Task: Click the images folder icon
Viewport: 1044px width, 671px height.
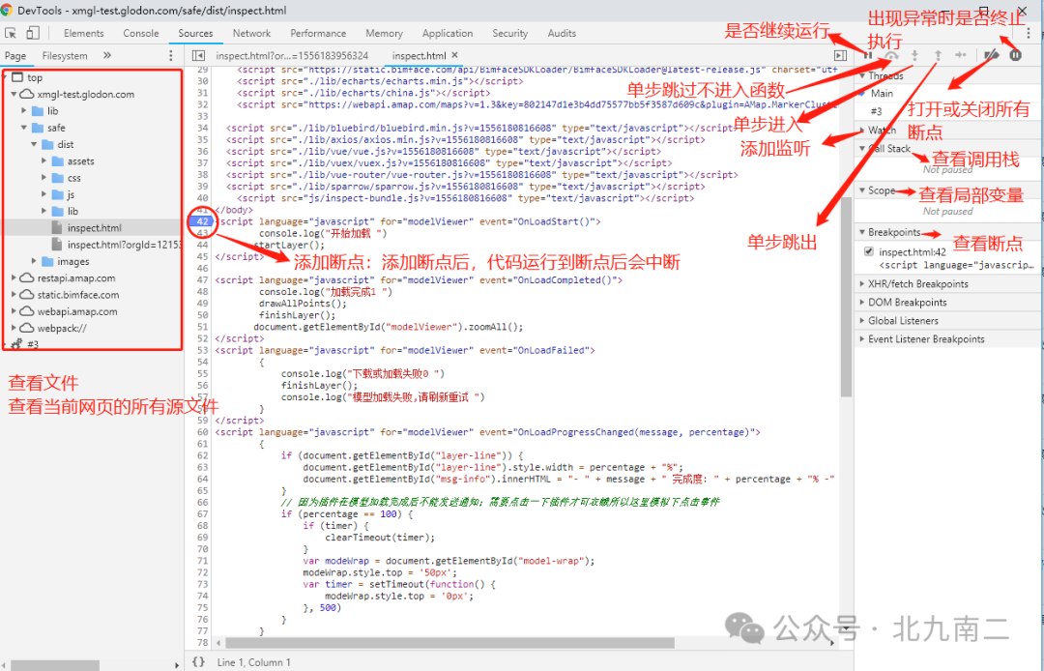Action: pyautogui.click(x=47, y=262)
